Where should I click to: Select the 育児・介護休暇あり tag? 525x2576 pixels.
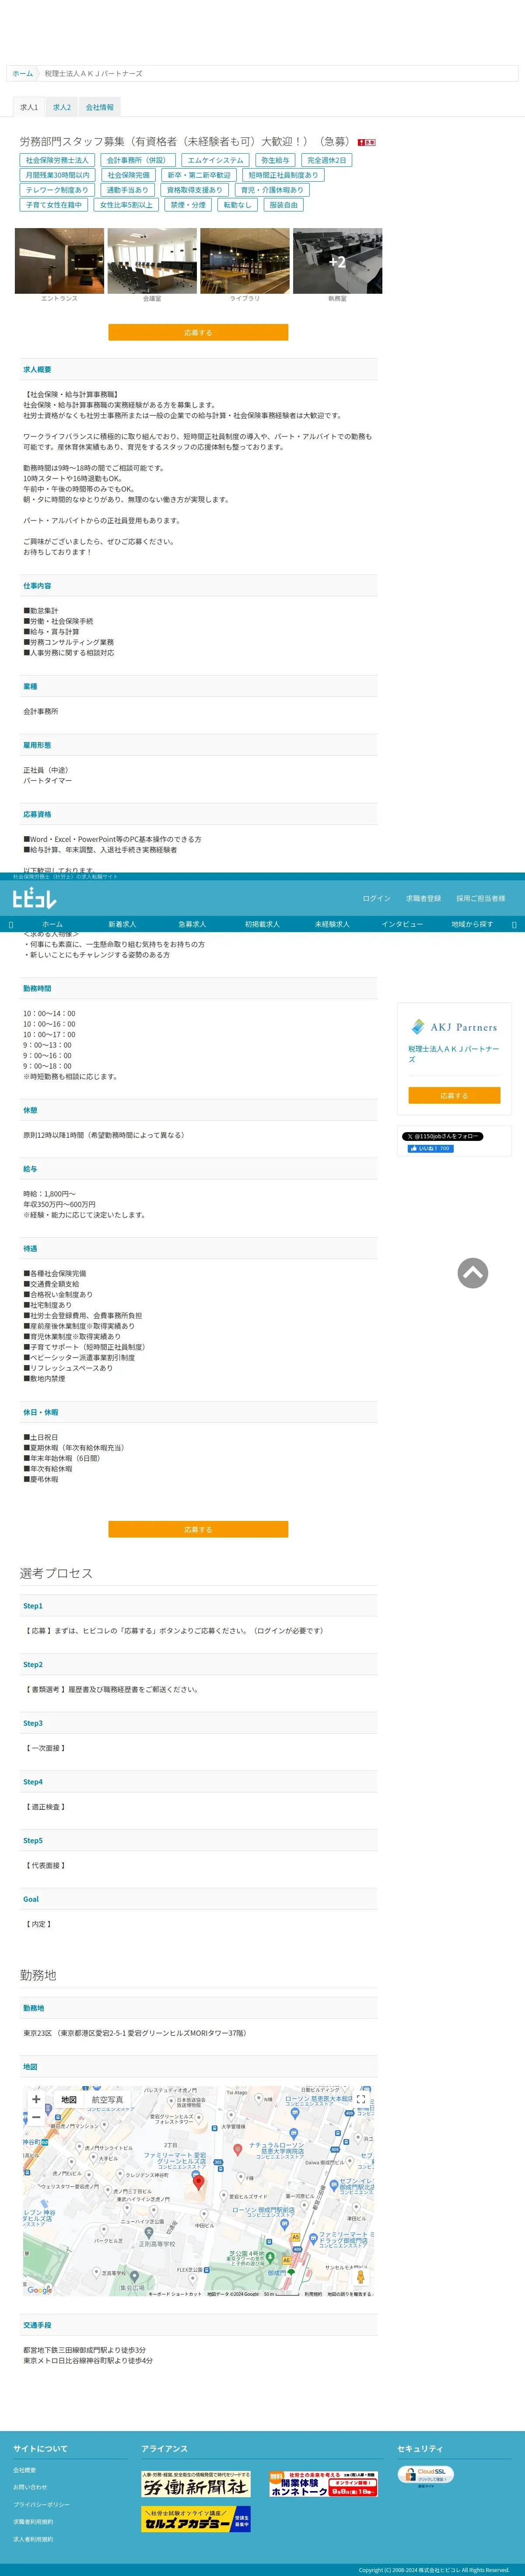click(272, 190)
